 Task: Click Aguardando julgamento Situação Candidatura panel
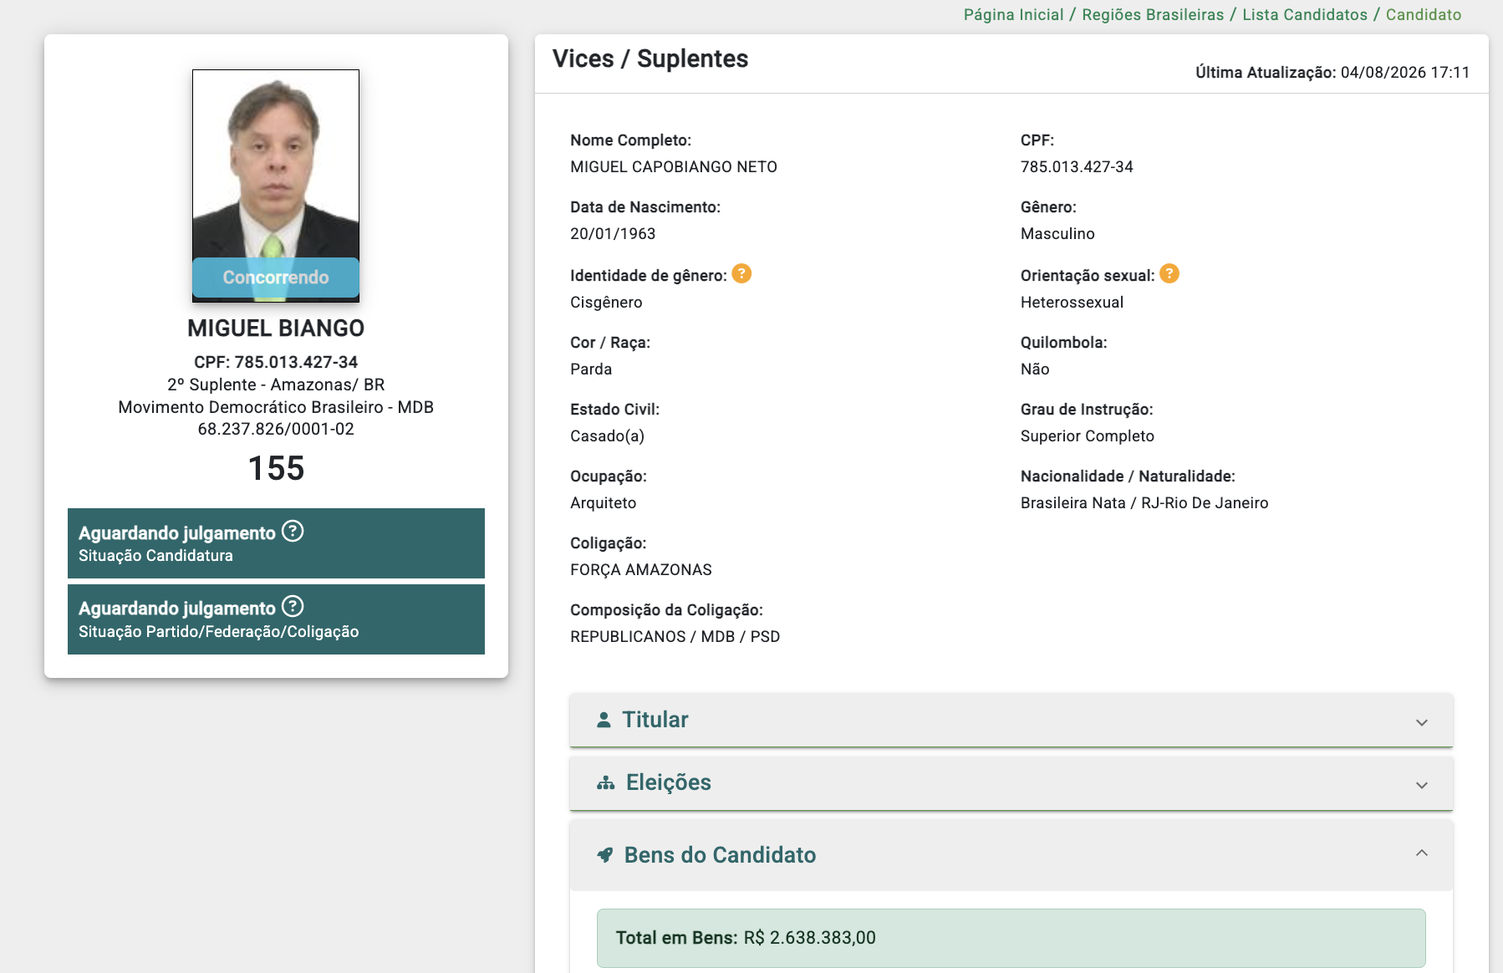tap(276, 543)
